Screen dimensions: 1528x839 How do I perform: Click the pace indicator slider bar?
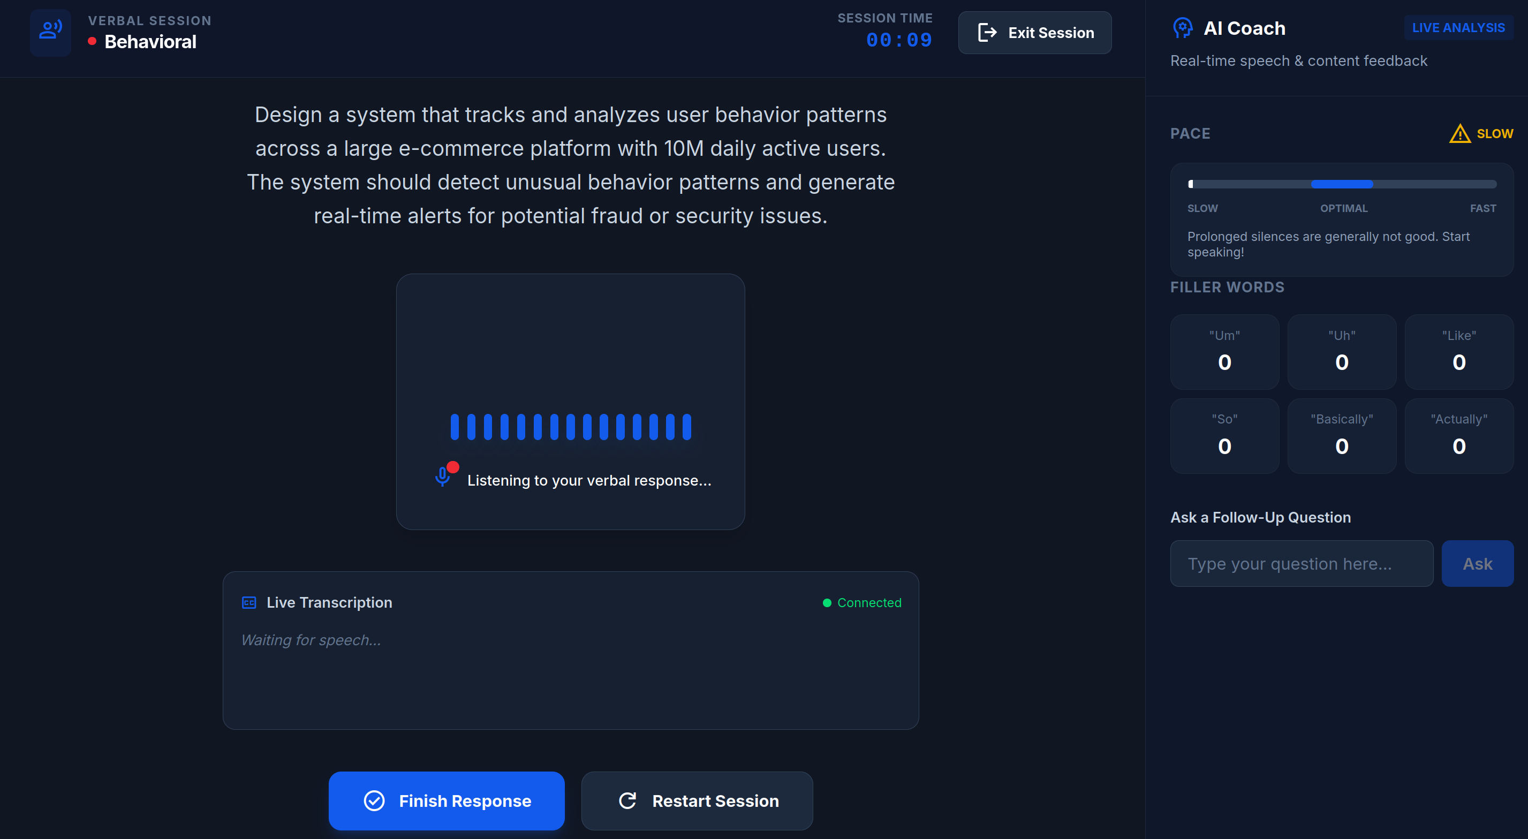[1342, 184]
